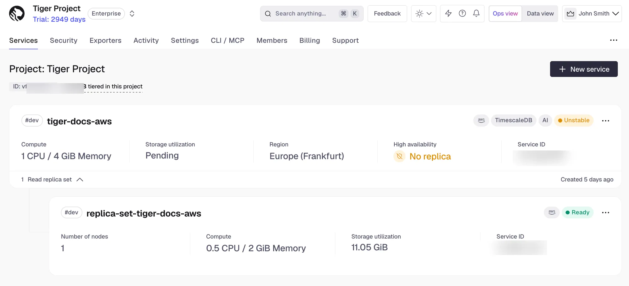Image resolution: width=629 pixels, height=286 pixels.
Task: Open the Support tab
Action: click(346, 40)
